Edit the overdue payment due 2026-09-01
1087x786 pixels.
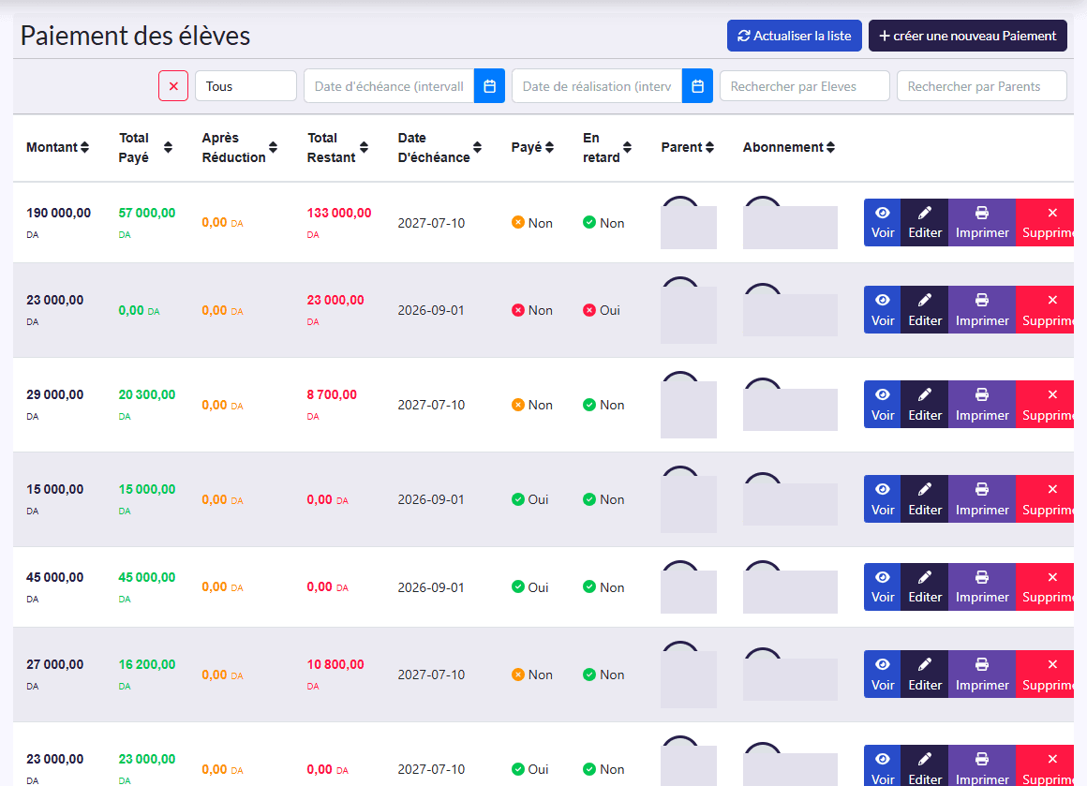pyautogui.click(x=925, y=310)
